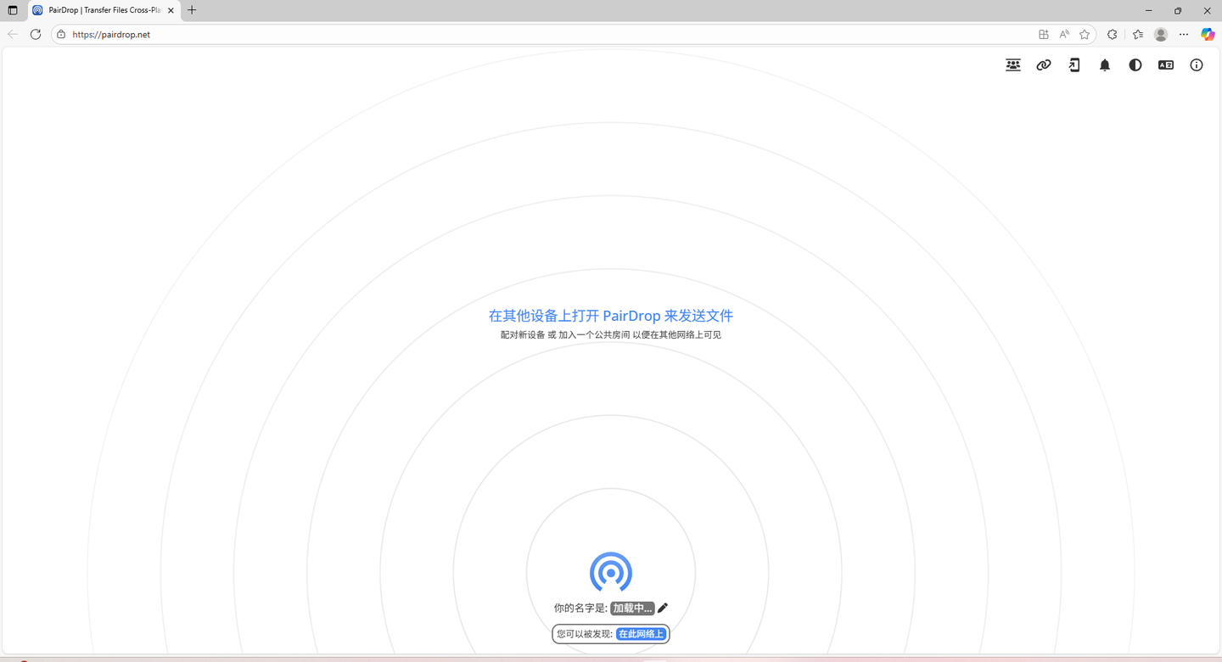Open the browser Extensions icon

(x=1113, y=35)
